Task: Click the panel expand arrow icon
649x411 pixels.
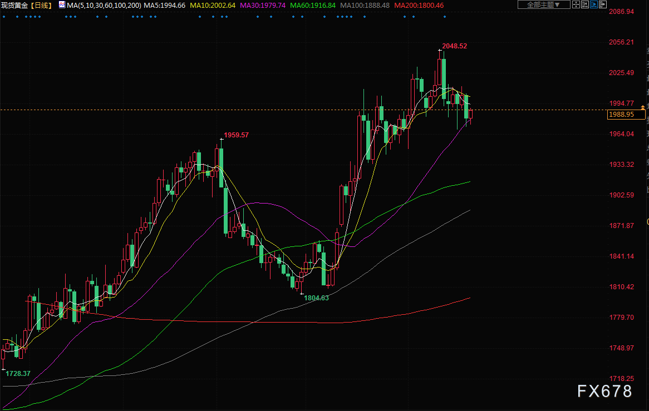Action: pos(603,4)
